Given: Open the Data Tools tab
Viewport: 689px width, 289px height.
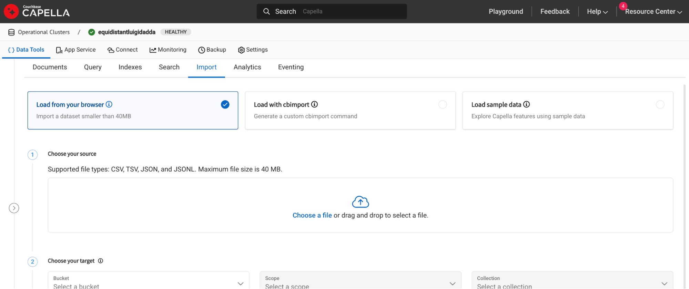Looking at the screenshot, I should (x=26, y=50).
